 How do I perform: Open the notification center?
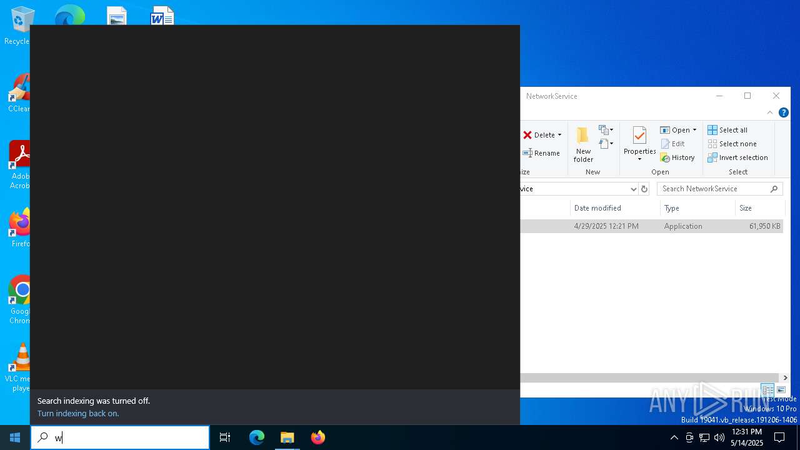tap(779, 437)
